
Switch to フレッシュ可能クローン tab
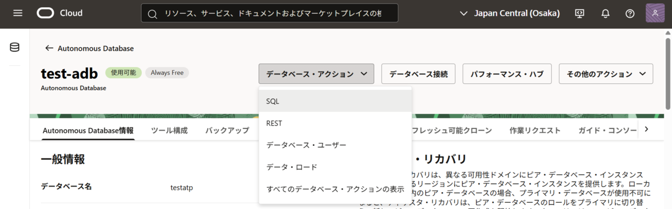point(451,130)
